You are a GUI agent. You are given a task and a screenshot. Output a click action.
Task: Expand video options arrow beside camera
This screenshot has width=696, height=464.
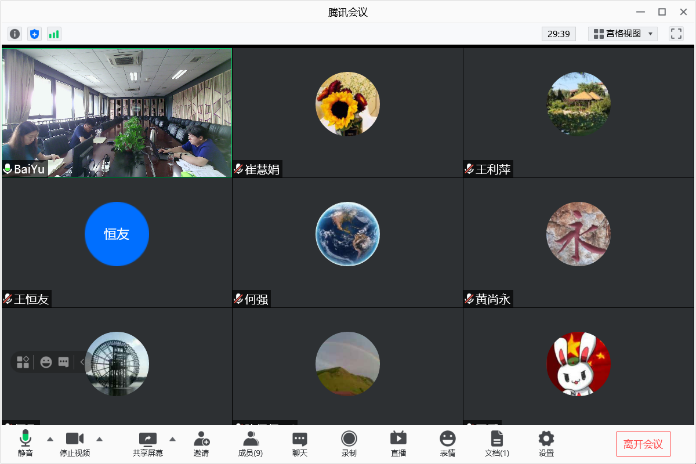click(x=99, y=438)
